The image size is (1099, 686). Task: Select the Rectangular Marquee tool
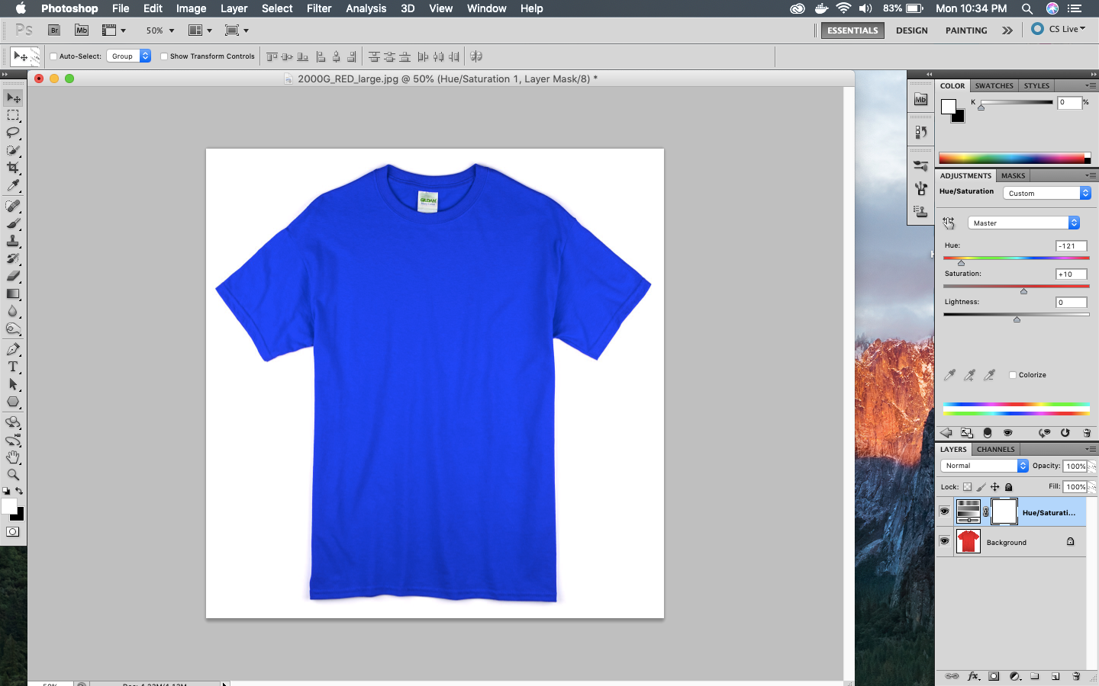pos(13,116)
